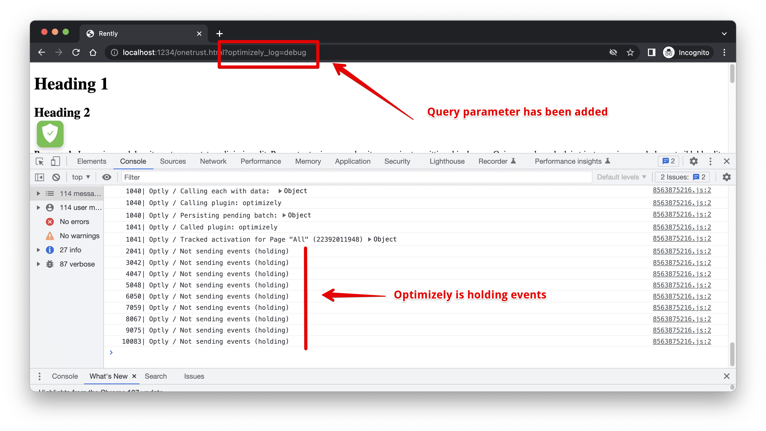
Task: Switch to the Network tab
Action: [213, 161]
